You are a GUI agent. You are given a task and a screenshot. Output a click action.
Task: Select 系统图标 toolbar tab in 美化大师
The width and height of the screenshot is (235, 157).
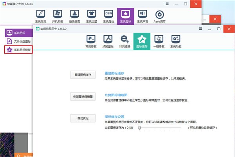coord(126,16)
